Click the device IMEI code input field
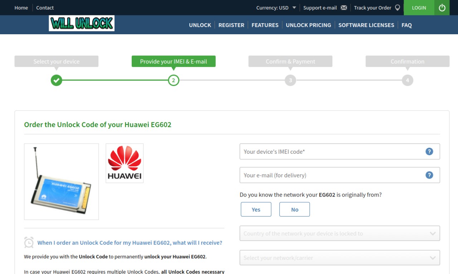This screenshot has height=274, width=458. [340, 151]
